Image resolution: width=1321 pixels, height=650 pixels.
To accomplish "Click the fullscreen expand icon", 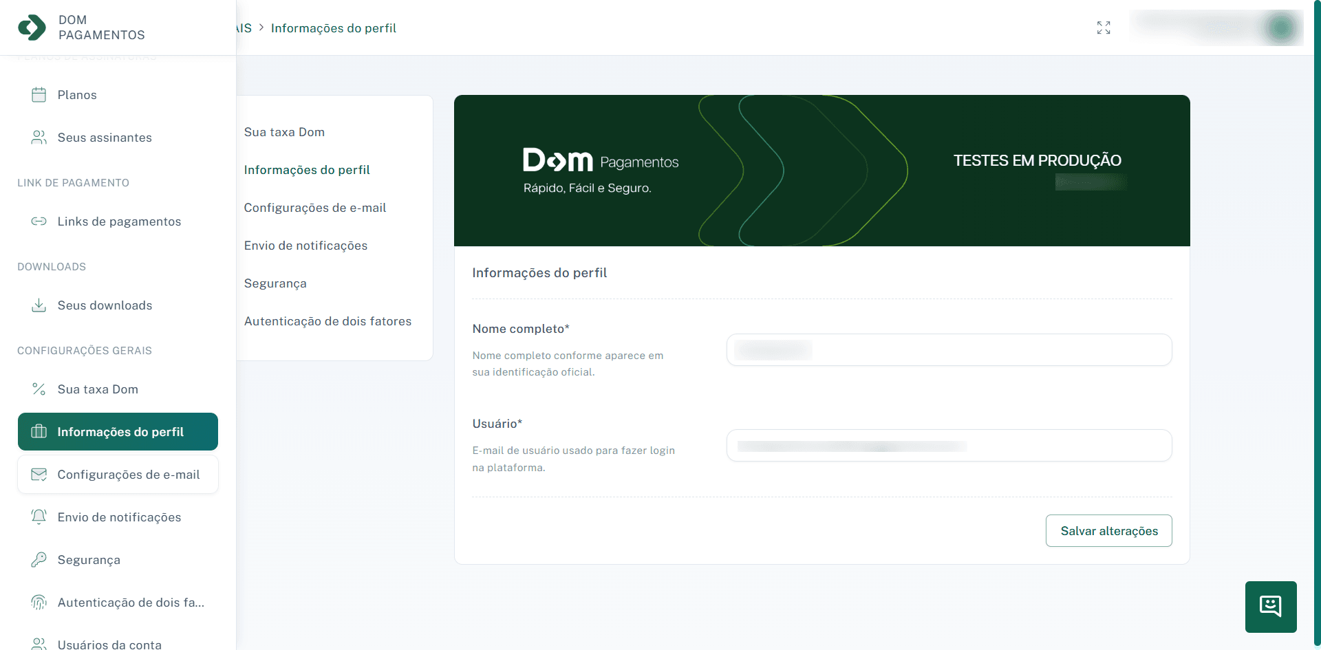I will 1104,28.
